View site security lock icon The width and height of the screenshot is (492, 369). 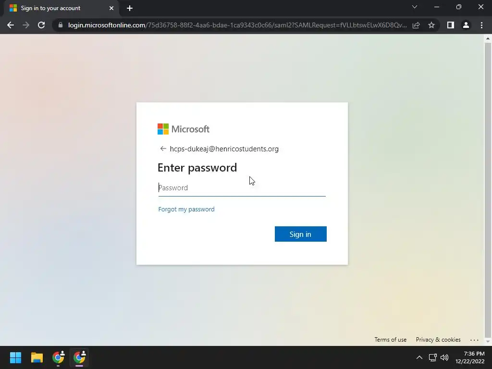(61, 25)
